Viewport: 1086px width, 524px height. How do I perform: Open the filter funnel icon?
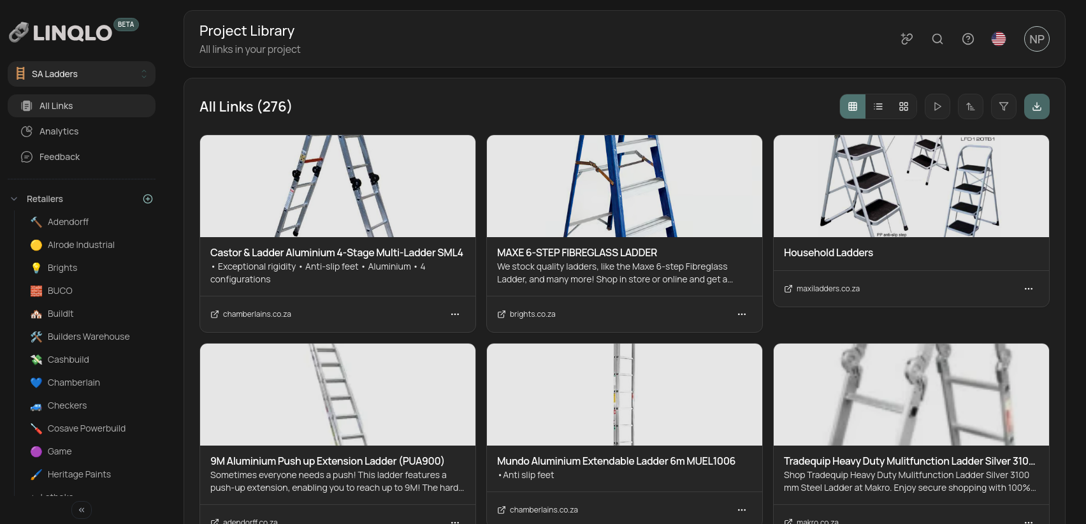point(1003,106)
